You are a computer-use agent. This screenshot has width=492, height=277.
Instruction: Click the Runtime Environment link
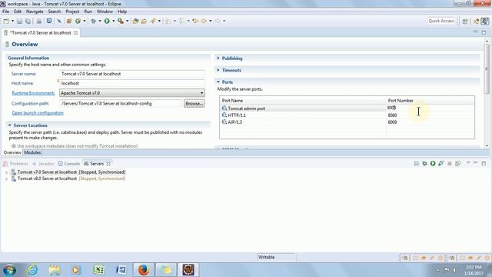click(33, 93)
